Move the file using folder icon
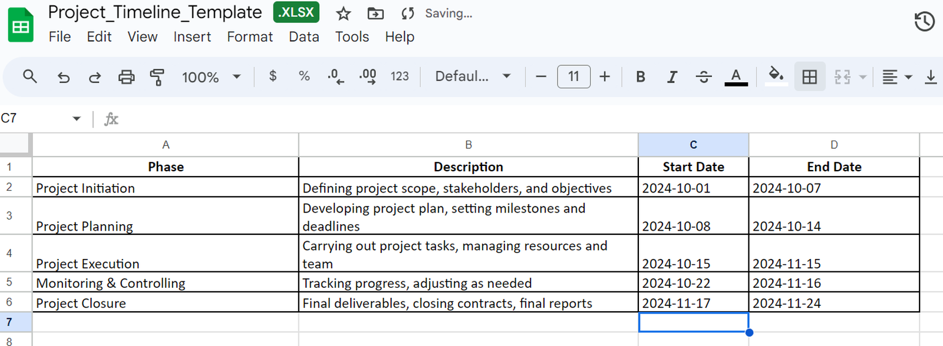Screen dimensions: 943x346 (375, 14)
